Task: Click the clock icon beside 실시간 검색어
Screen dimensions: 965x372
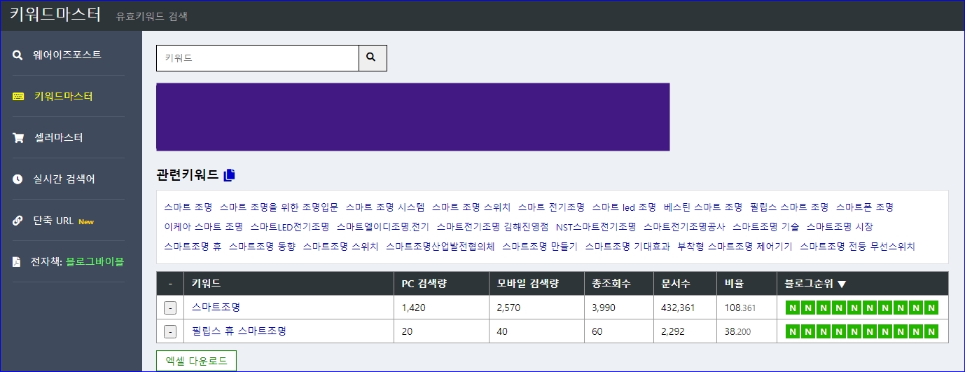Action: pyautogui.click(x=18, y=179)
